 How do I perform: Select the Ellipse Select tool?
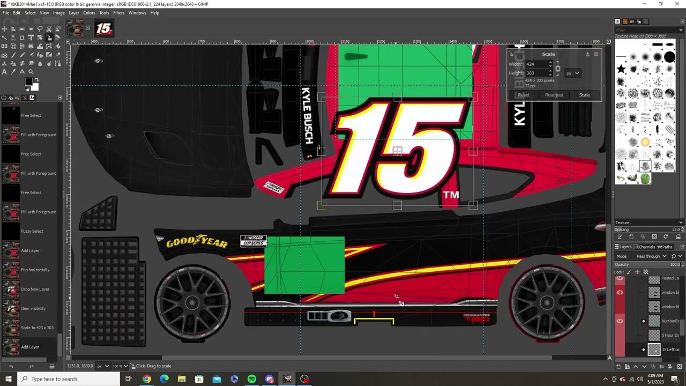point(31,29)
